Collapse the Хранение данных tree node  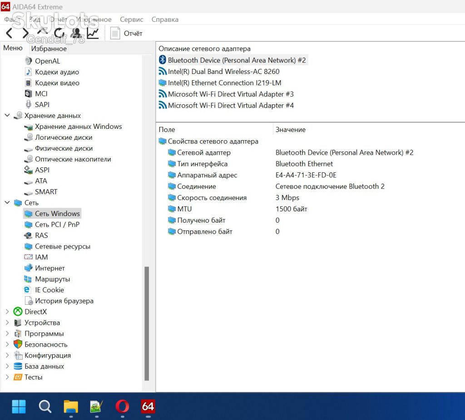pyautogui.click(x=7, y=115)
